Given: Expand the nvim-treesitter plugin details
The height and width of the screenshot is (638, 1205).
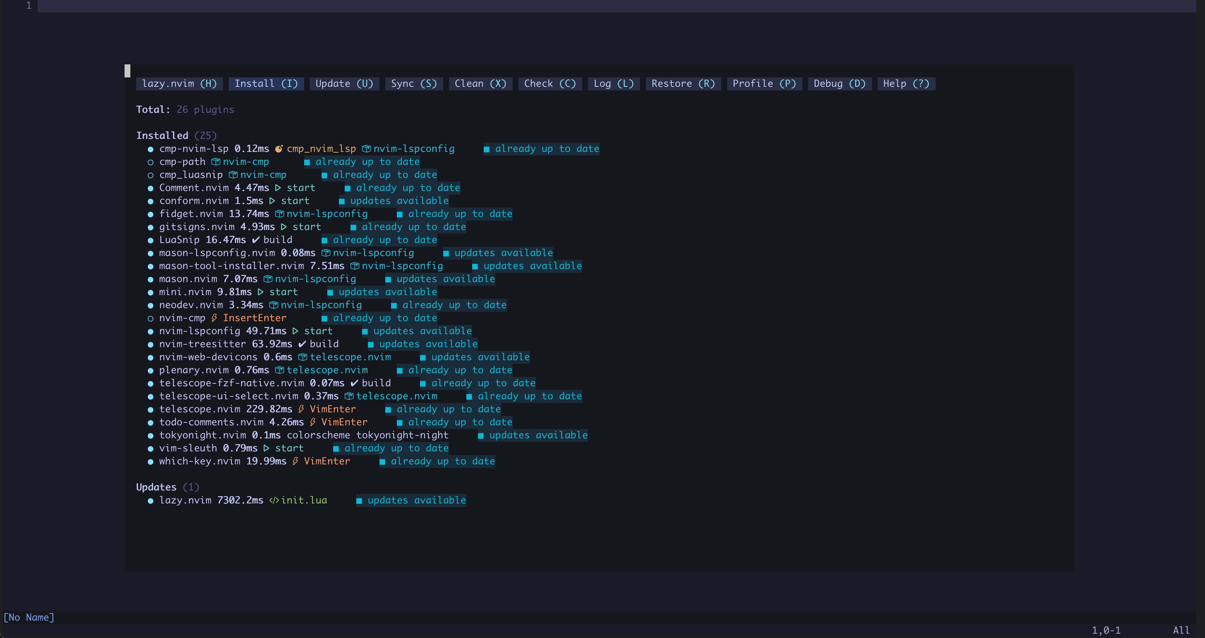Looking at the screenshot, I should point(202,344).
